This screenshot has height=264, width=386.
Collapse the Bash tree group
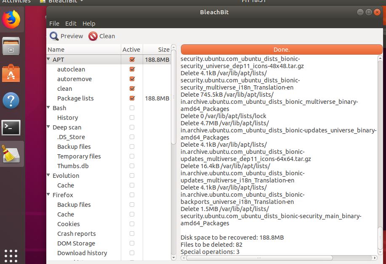click(x=48, y=107)
